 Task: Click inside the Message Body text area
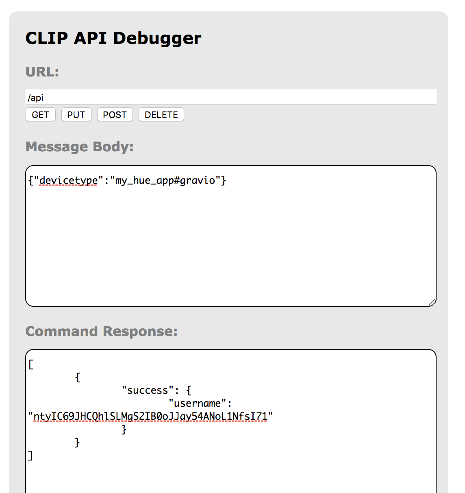[x=231, y=236]
